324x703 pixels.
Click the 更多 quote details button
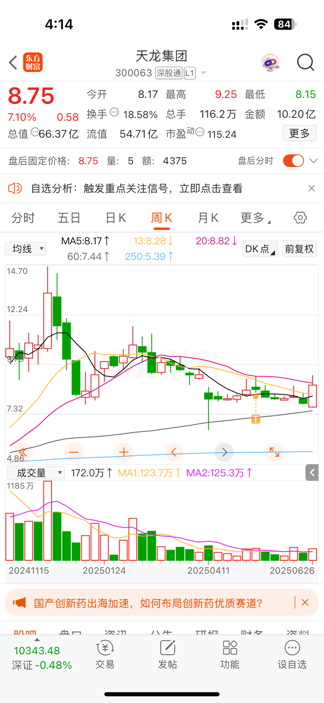[300, 133]
